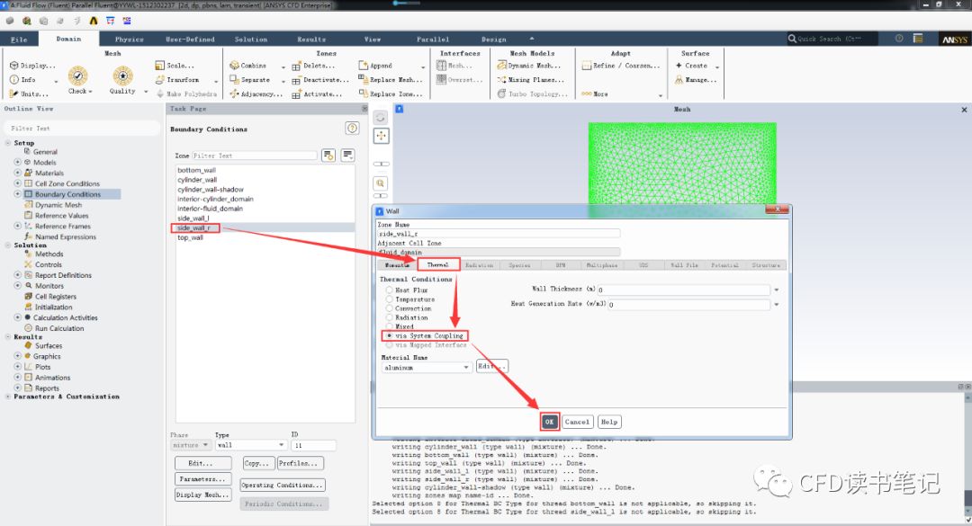Click OK in the Wall dialog
Screen dimensions: 972x526
pos(549,422)
